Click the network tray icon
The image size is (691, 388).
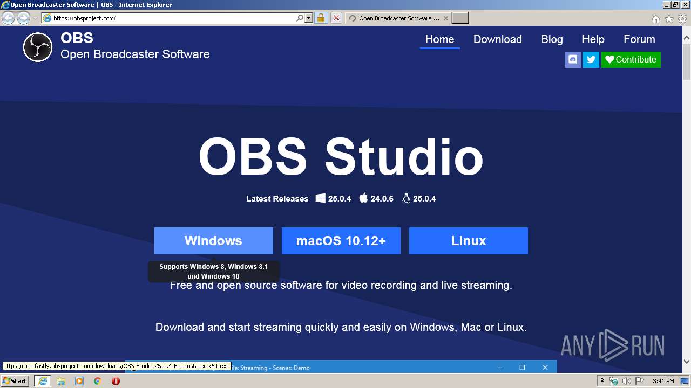click(614, 381)
